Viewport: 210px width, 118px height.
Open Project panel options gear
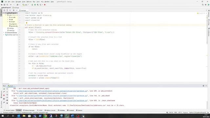13,10
